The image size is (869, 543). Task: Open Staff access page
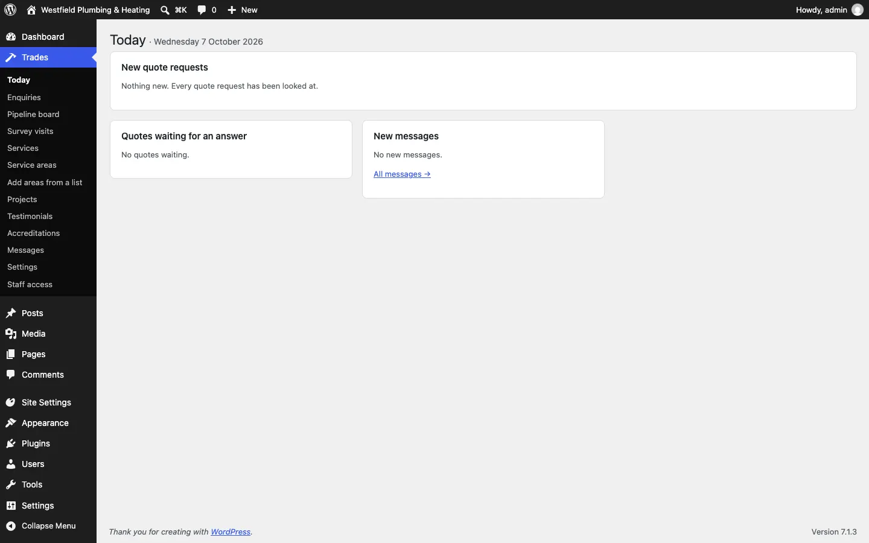(x=30, y=285)
